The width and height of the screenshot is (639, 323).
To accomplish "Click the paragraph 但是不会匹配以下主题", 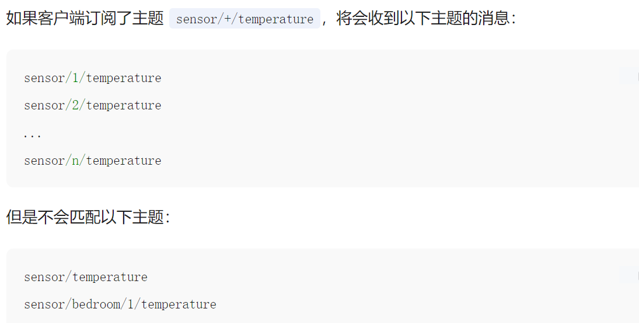I will click(x=88, y=217).
